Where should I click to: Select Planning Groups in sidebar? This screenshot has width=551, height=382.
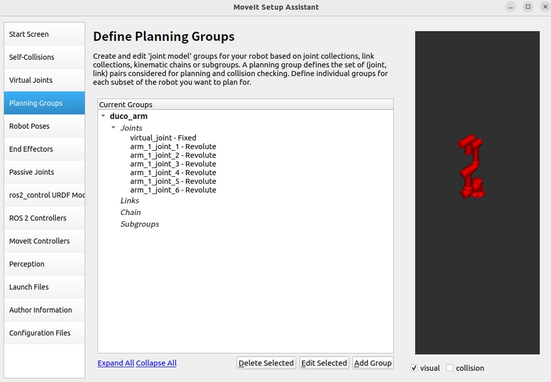pos(44,103)
